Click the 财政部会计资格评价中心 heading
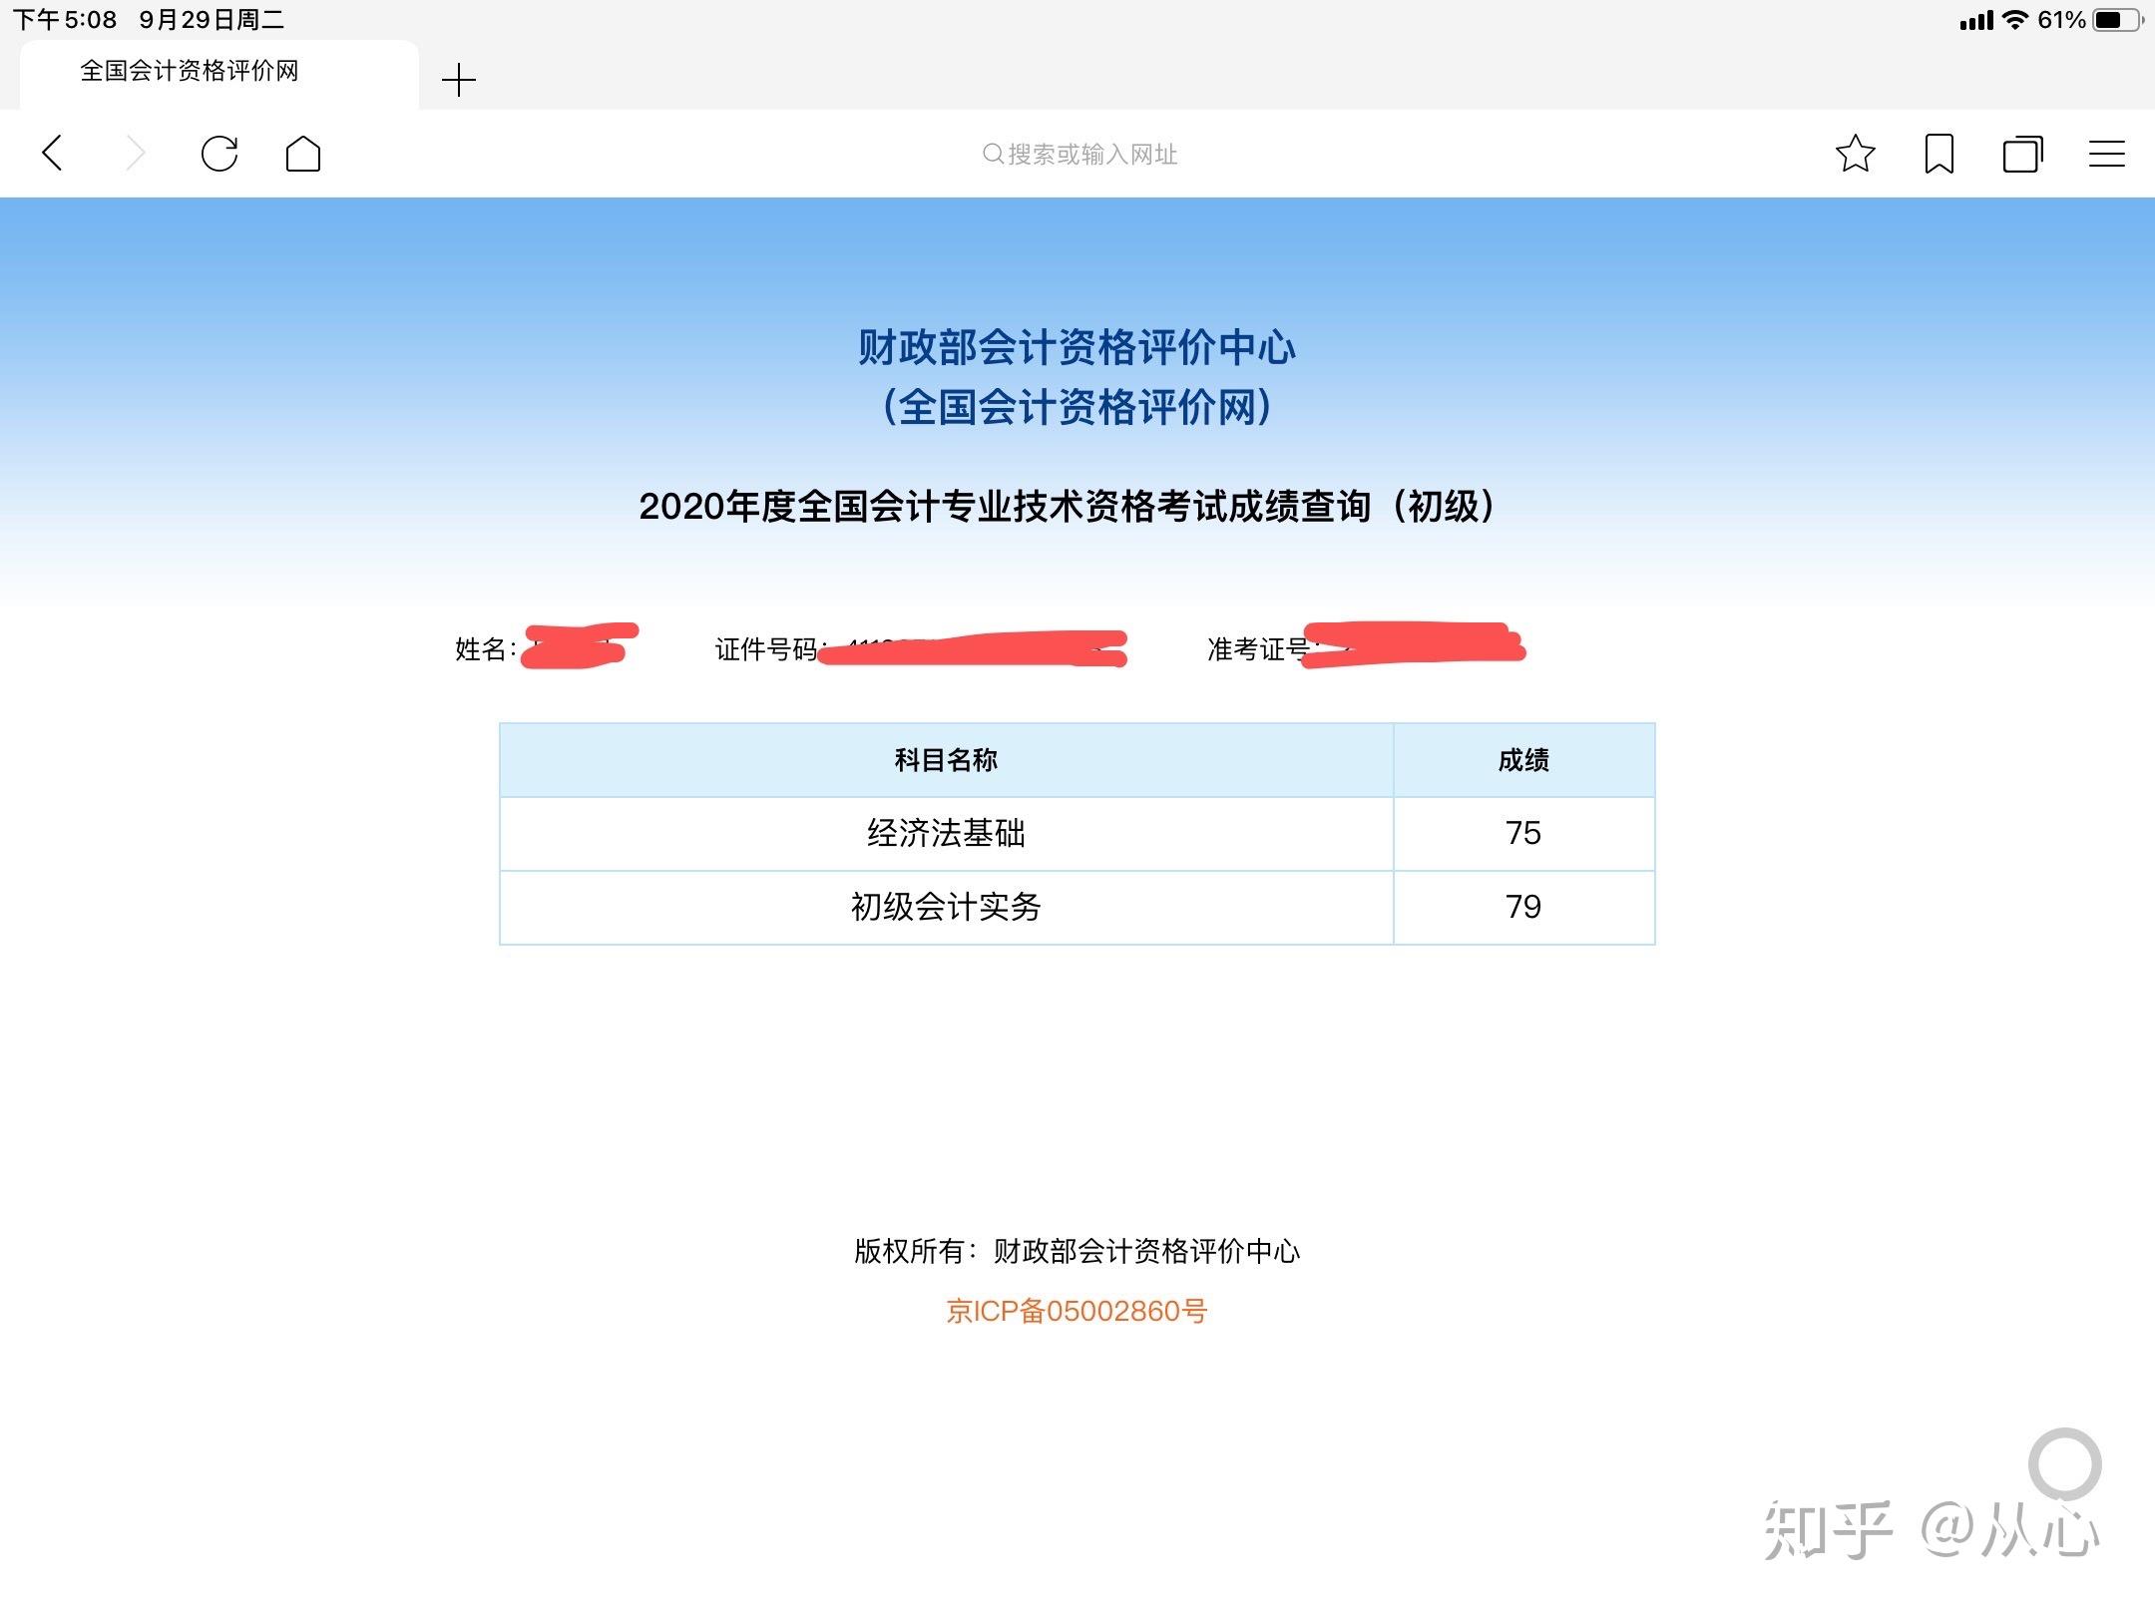Image resolution: width=2155 pixels, height=1616 pixels. tap(1077, 347)
